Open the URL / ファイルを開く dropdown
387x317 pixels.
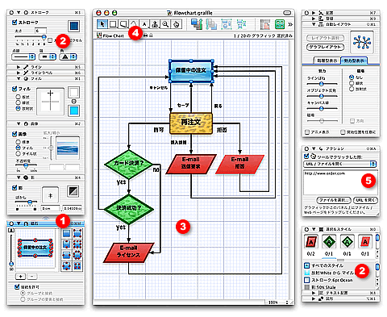(x=340, y=164)
